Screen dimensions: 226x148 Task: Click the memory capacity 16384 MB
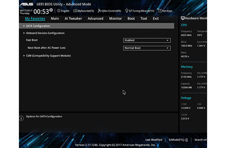pos(187,88)
